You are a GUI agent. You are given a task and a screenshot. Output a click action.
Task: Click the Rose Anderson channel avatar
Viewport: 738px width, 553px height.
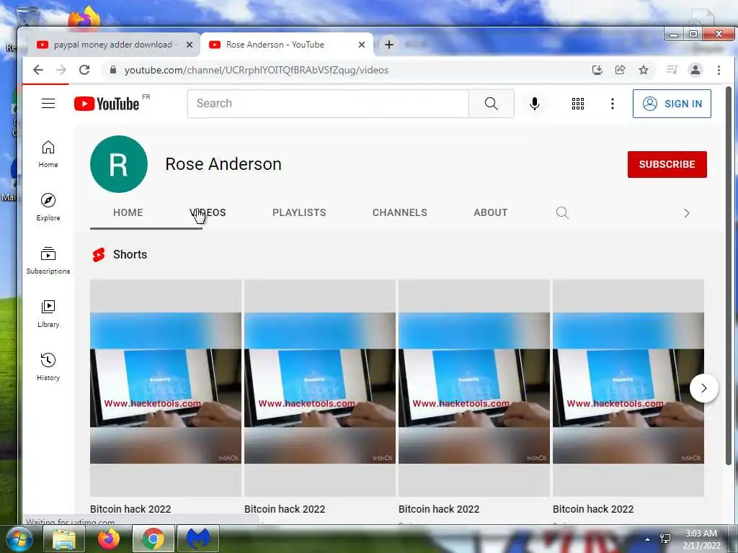coord(119,164)
